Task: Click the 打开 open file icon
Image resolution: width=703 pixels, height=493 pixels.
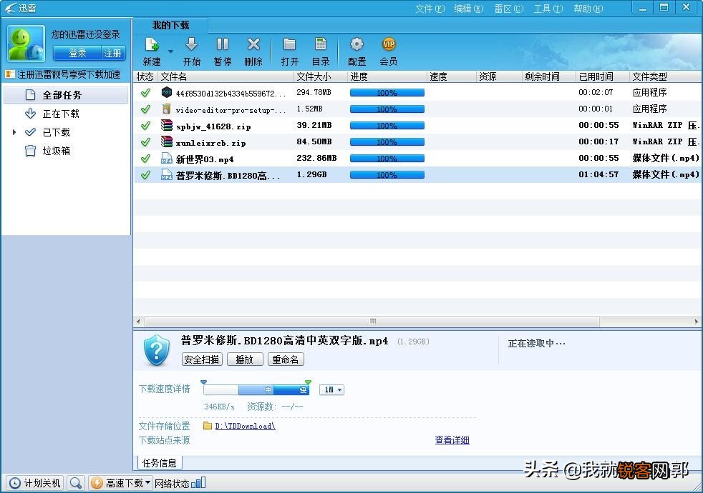Action: [290, 45]
